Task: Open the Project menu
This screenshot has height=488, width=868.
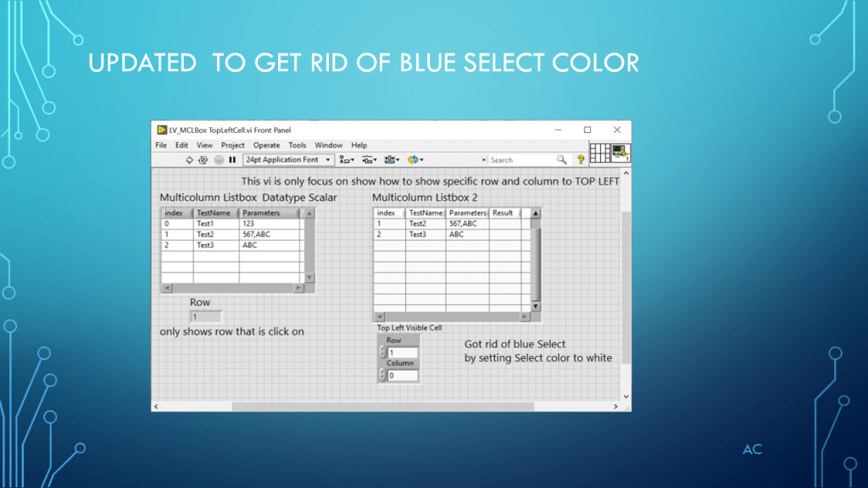Action: pos(233,145)
